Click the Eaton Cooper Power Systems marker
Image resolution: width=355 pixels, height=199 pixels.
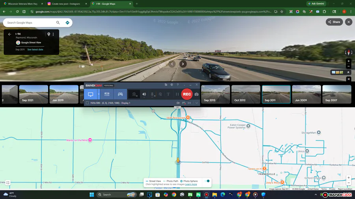(248, 126)
